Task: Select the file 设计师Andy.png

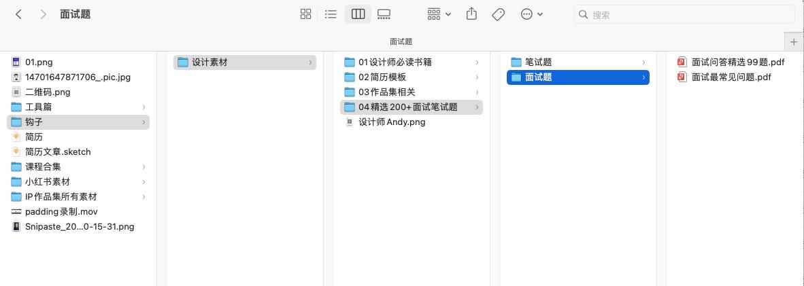Action: point(412,122)
